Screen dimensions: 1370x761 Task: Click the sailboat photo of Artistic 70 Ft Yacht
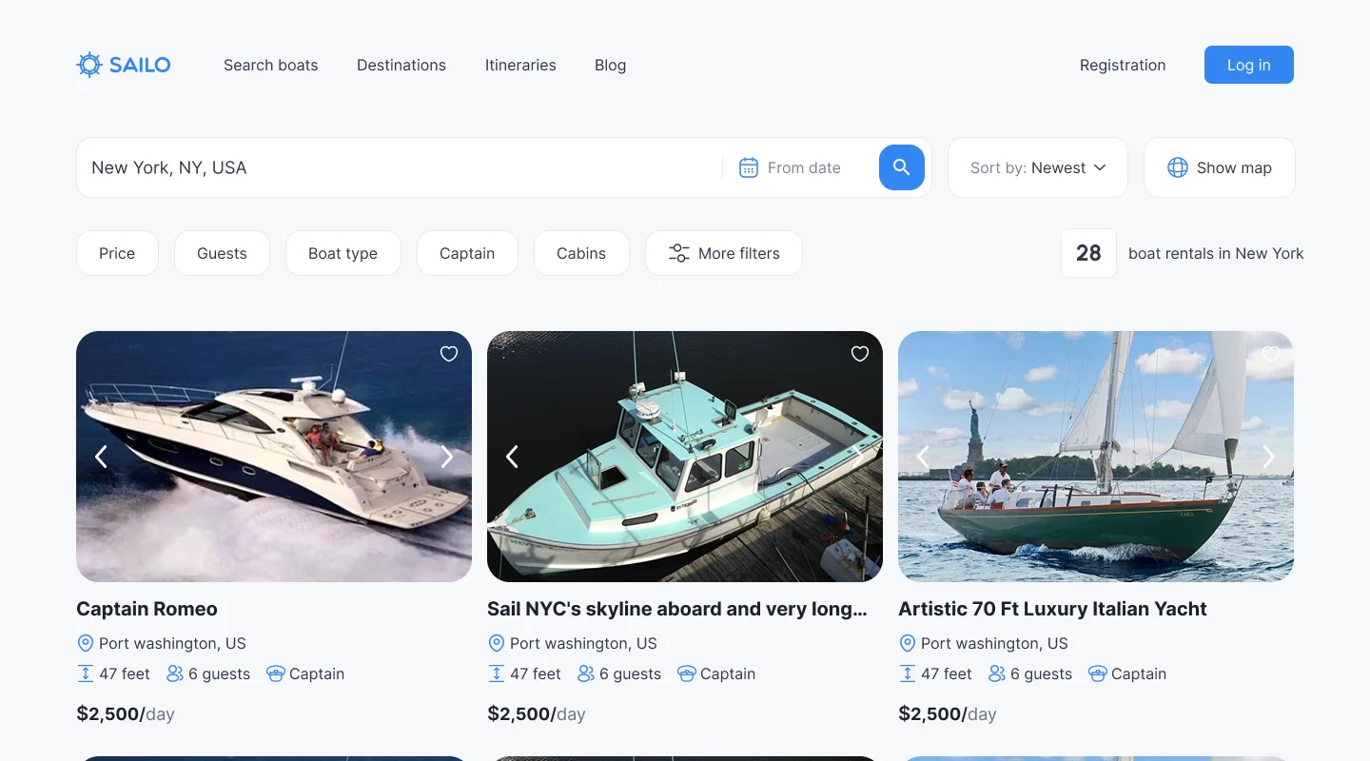pyautogui.click(x=1096, y=457)
